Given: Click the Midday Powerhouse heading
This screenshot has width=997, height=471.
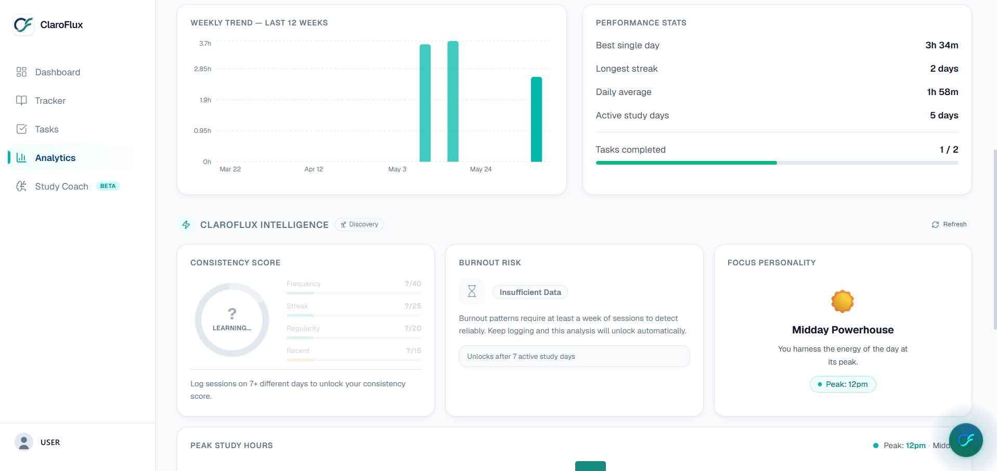Looking at the screenshot, I should point(843,330).
